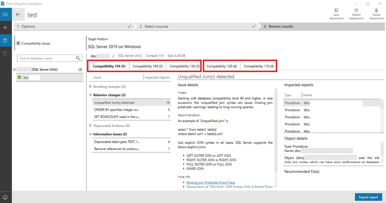Image resolution: width=386 pixels, height=203 pixels.
Task: Select the dev database in the tree
Action: click(50, 77)
